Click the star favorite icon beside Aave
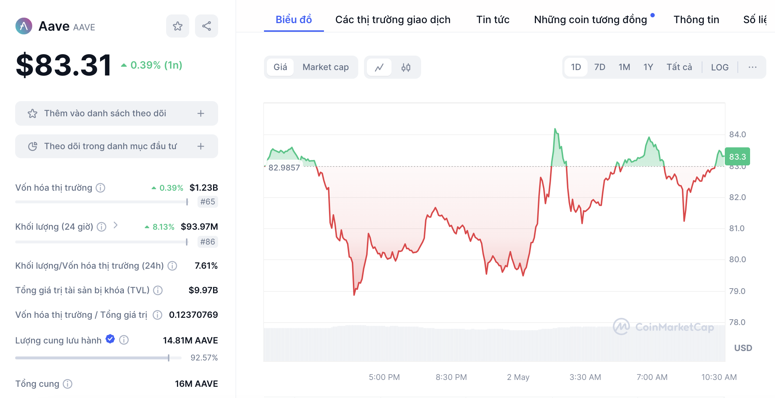The height and width of the screenshot is (398, 775). 177,26
